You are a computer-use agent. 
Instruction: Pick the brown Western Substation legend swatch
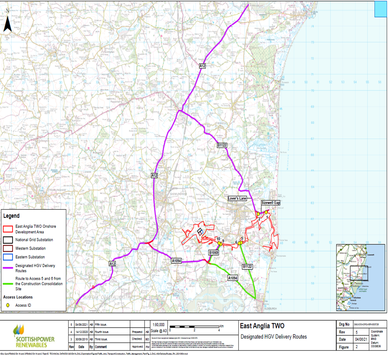[9, 249]
